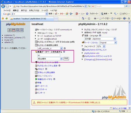Select the localhost phpMyAdmin browser tab
Image resolution: width=131 pixels, height=113 pixels.
coord(32,19)
